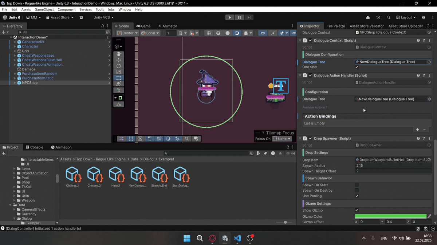Toggle the 2D view mode button
Viewport: 437px width, 245px height.
pos(263,33)
